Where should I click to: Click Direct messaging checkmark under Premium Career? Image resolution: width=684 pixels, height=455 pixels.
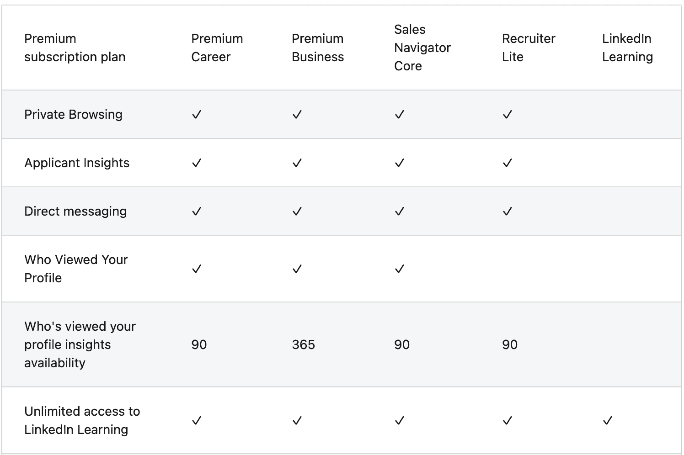[197, 212]
